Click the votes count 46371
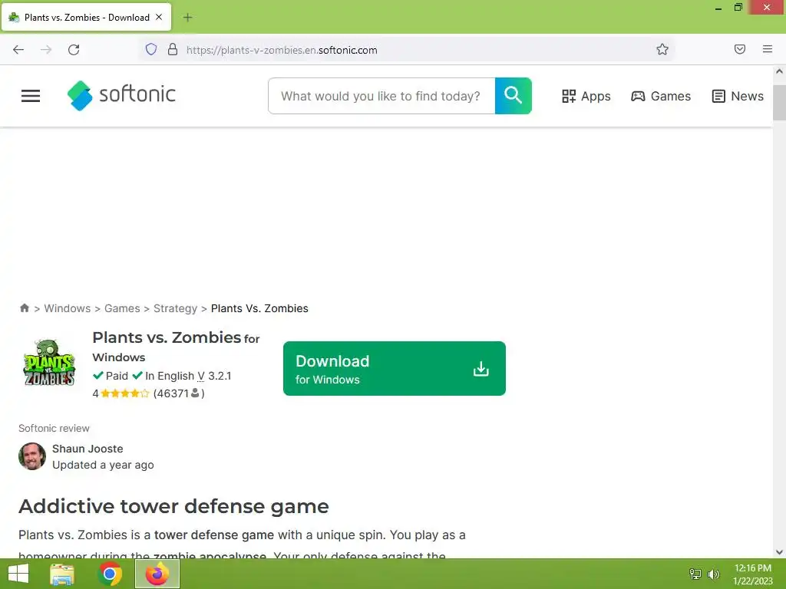 171,393
